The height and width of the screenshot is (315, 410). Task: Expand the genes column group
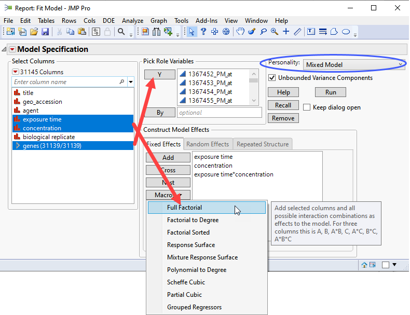(18, 146)
